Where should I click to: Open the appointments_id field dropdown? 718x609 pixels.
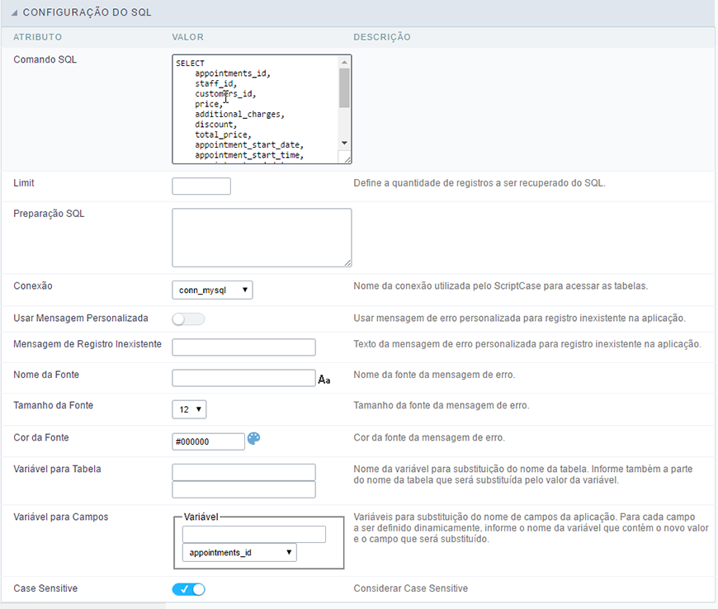(x=239, y=553)
